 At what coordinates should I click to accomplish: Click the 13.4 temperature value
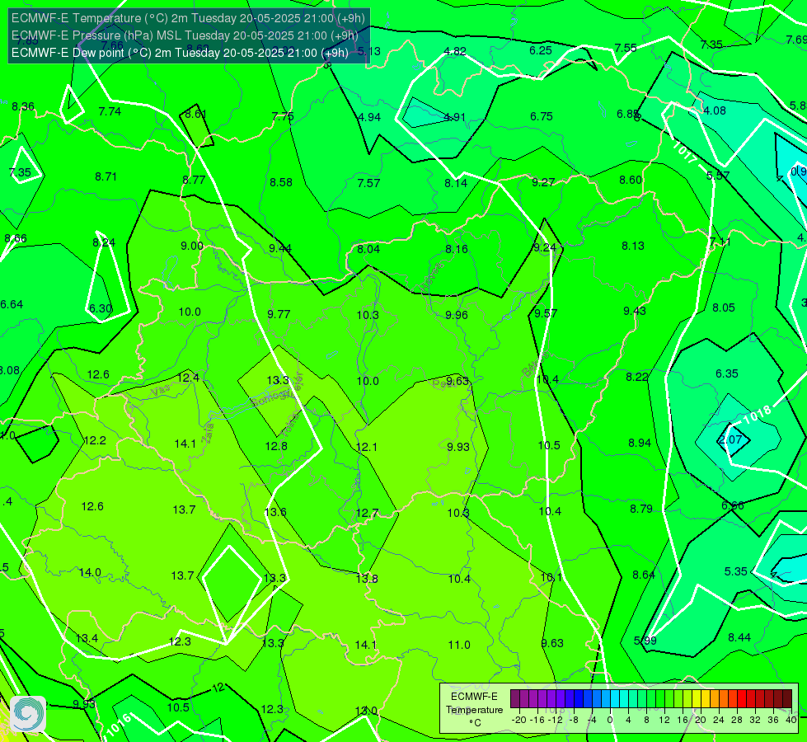87,638
